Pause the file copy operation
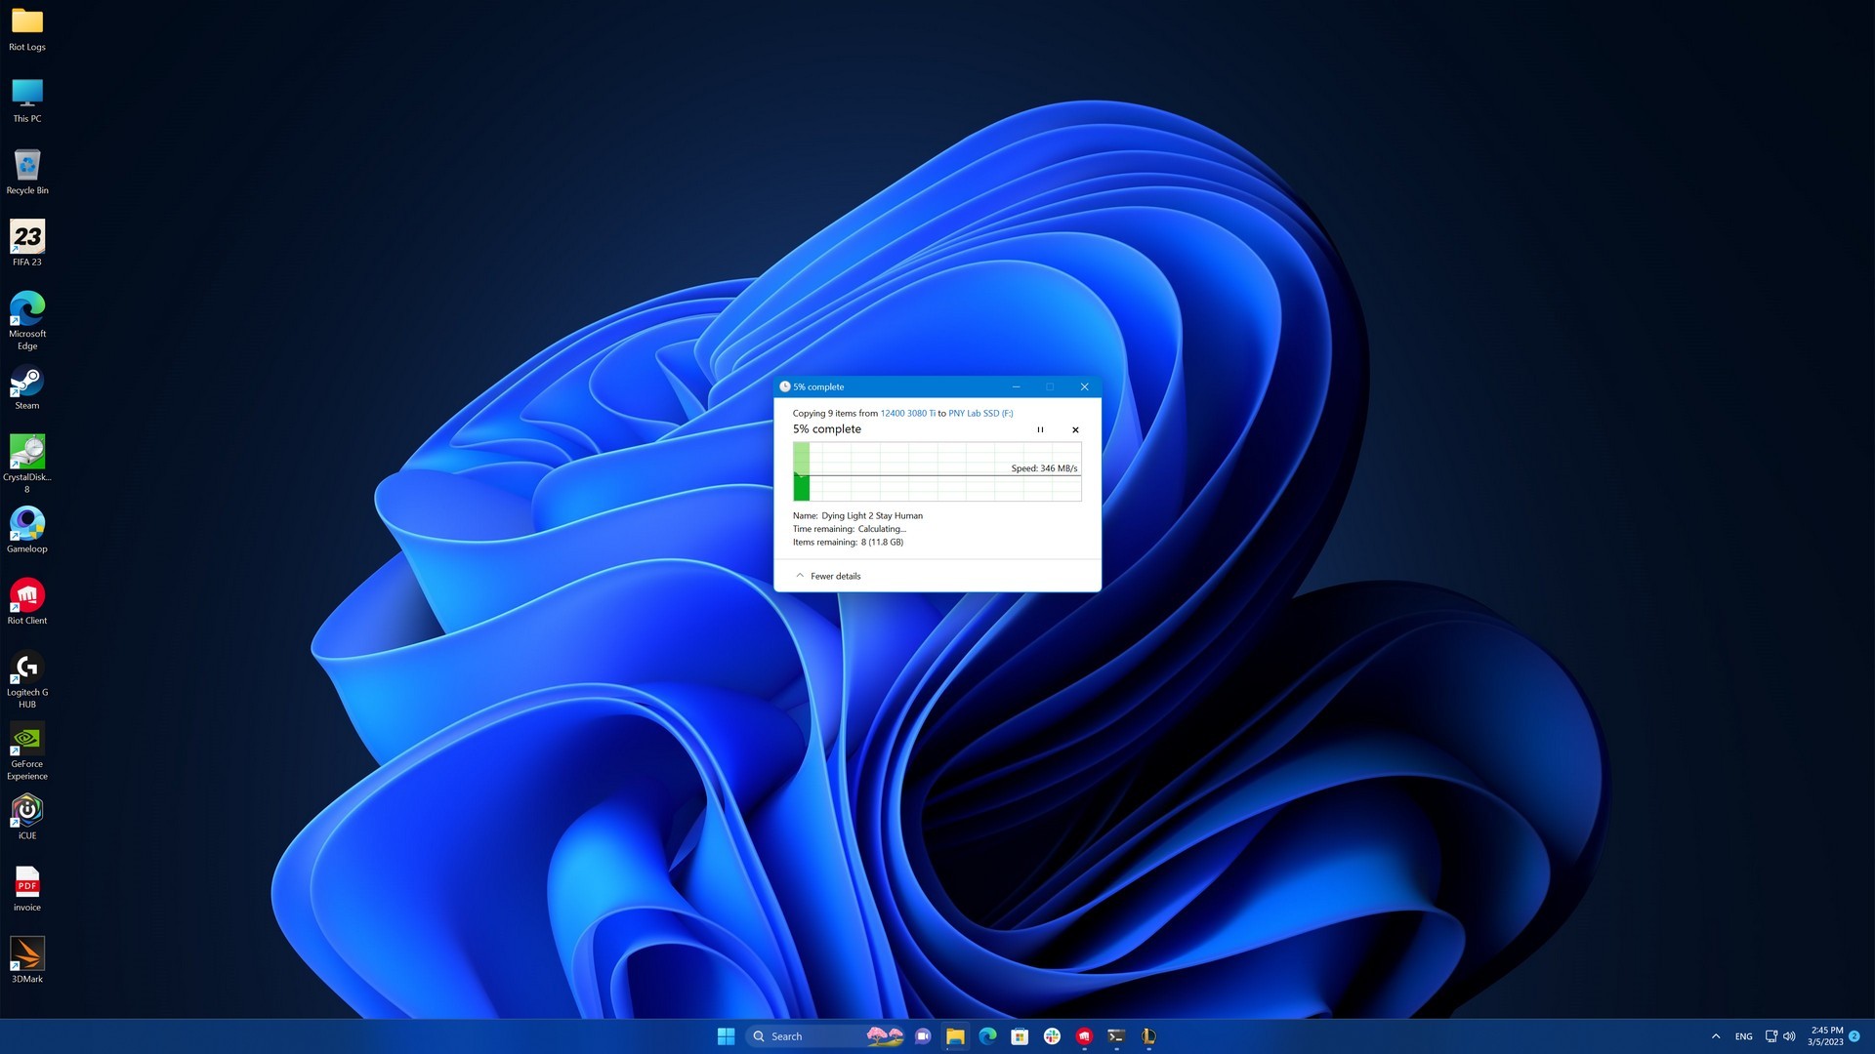Screen dimensions: 1875x1054 click(1040, 429)
